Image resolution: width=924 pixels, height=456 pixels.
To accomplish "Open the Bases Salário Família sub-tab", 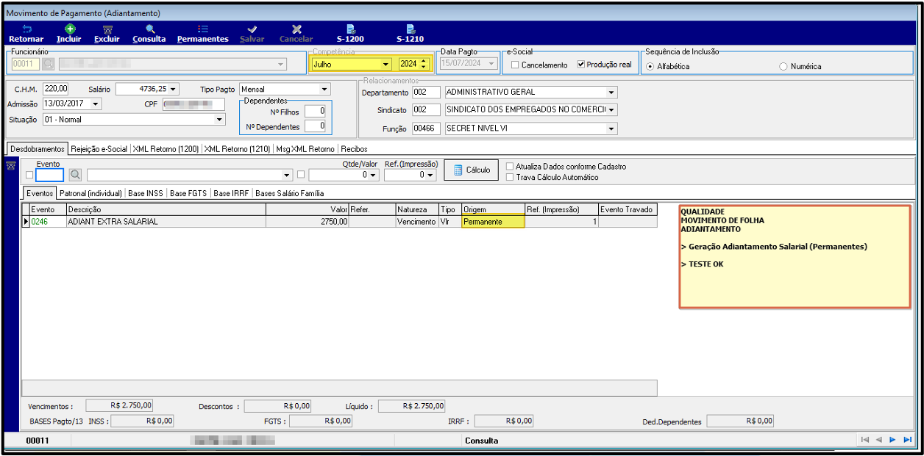I will tap(289, 193).
